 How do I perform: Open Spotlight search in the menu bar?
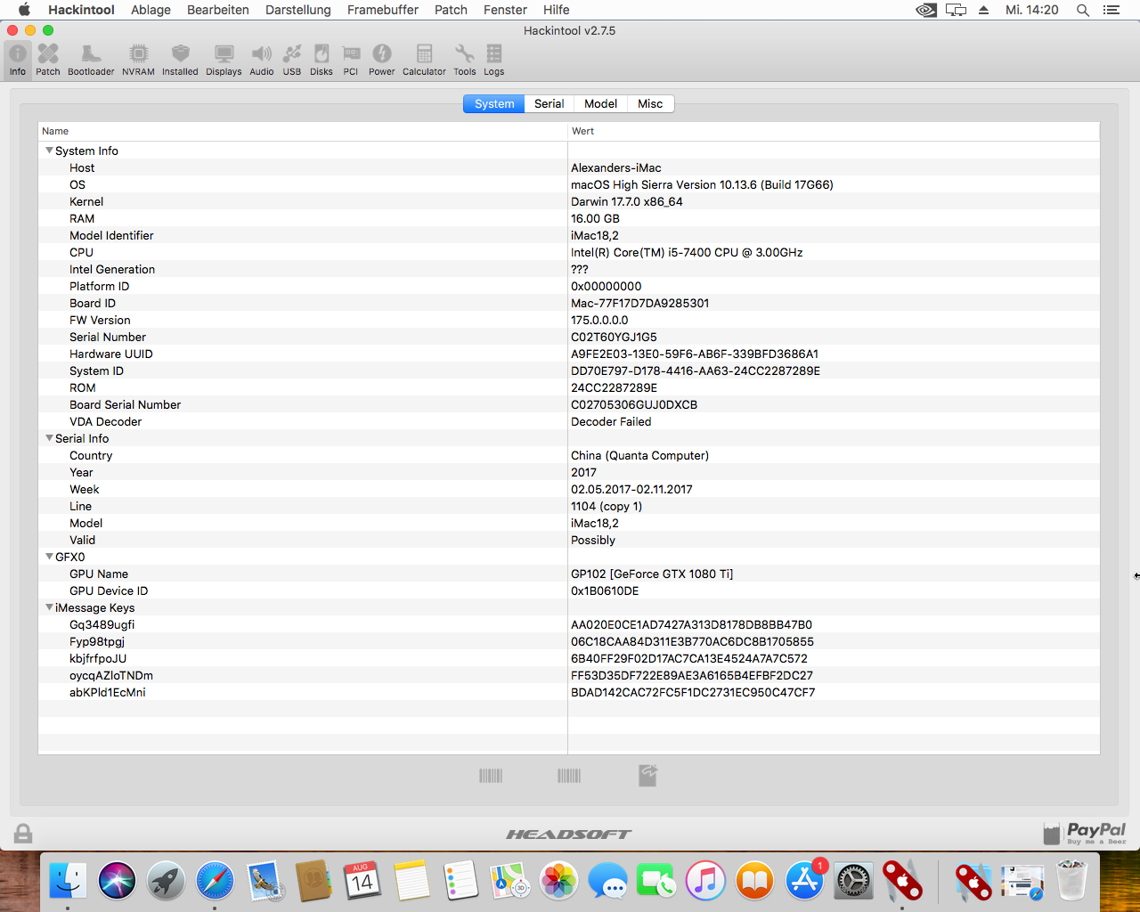[x=1083, y=10]
